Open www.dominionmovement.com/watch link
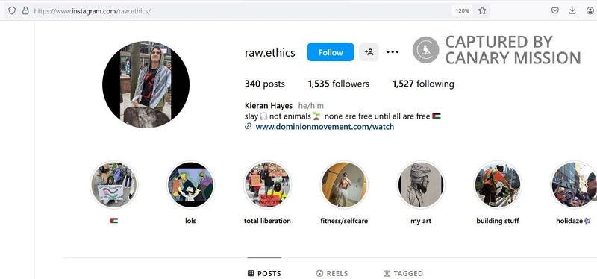 click(325, 127)
